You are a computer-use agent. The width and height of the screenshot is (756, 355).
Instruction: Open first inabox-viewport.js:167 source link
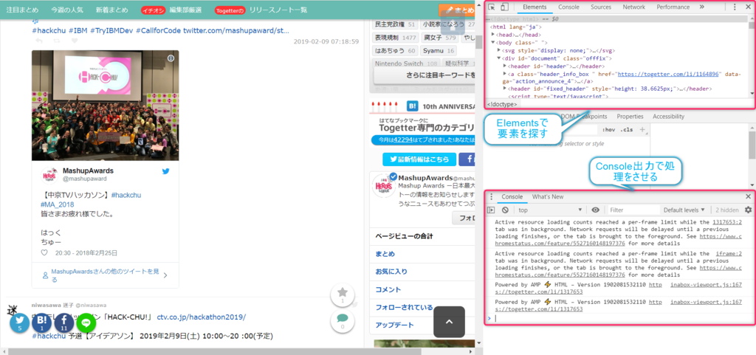(x=707, y=285)
